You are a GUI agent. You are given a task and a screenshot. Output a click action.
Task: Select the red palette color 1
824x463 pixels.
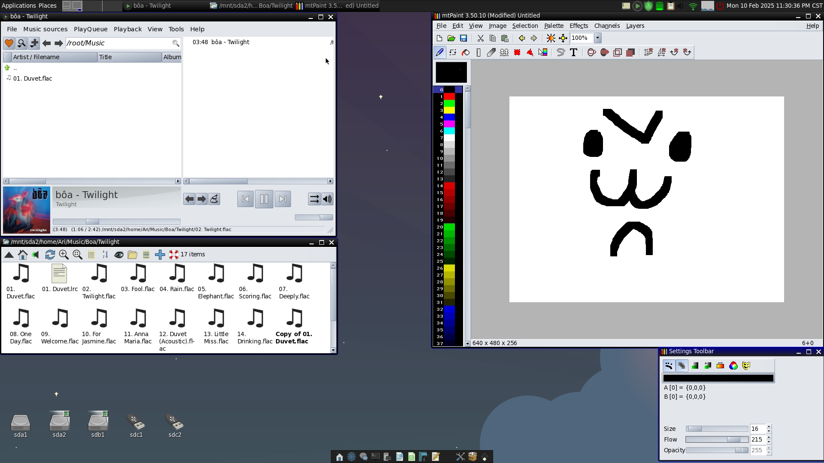click(x=449, y=97)
